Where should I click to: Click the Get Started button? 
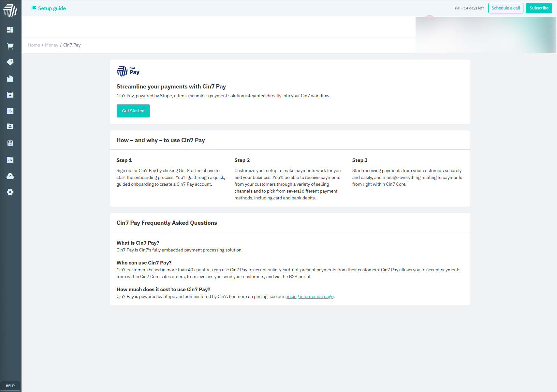(x=133, y=111)
